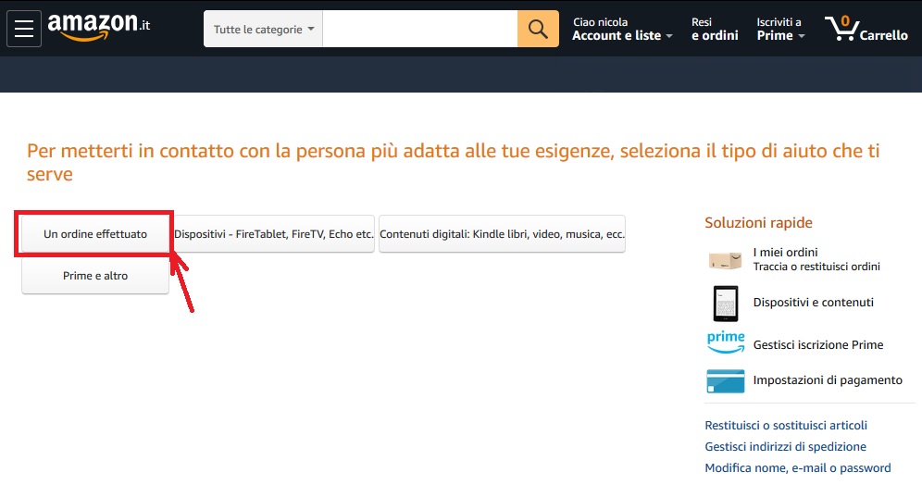922x497 pixels.
Task: Open the hamburger navigation menu
Action: pyautogui.click(x=24, y=29)
